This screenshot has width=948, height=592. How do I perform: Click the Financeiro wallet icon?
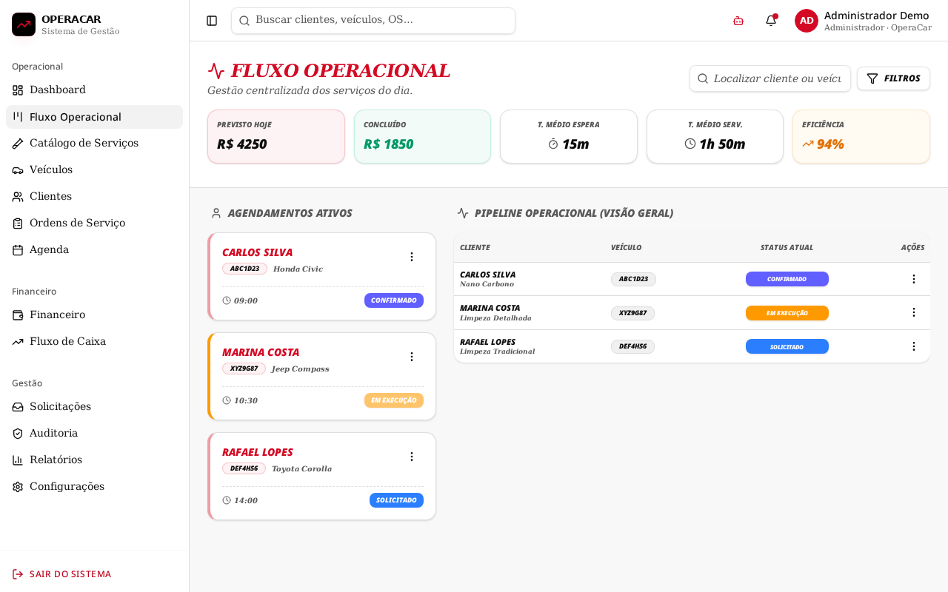(18, 315)
